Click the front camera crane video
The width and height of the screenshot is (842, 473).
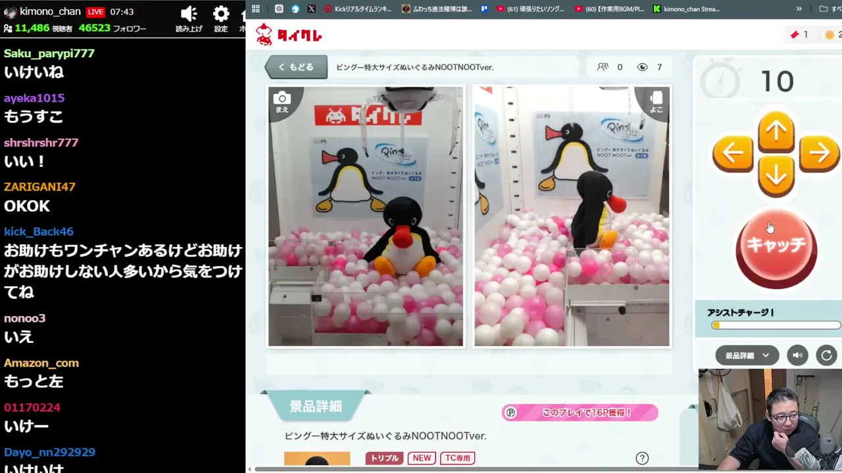(366, 216)
